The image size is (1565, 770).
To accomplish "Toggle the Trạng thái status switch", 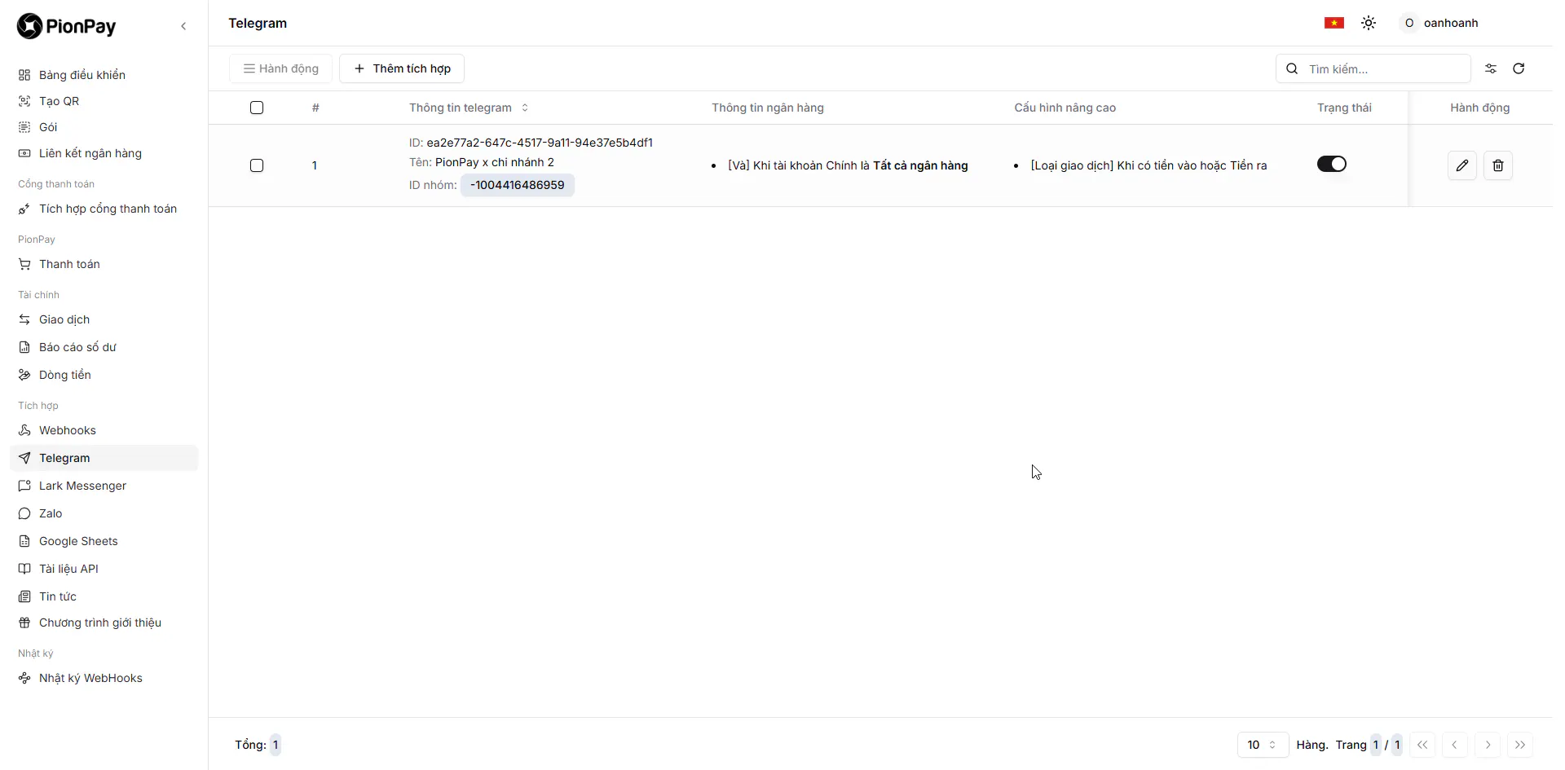I will coord(1332,164).
